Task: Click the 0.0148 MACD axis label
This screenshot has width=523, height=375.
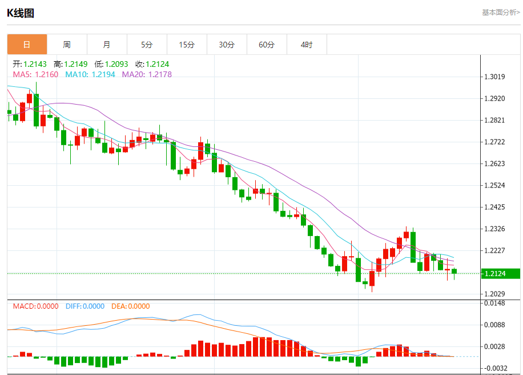Action: (x=494, y=303)
